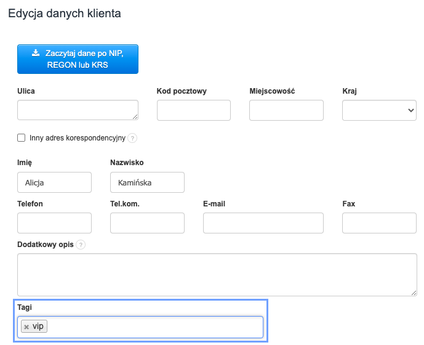This screenshot has height=345, width=424.
Task: Click the Dodatkowy opis textarea resize grip
Action: pyautogui.click(x=414, y=293)
